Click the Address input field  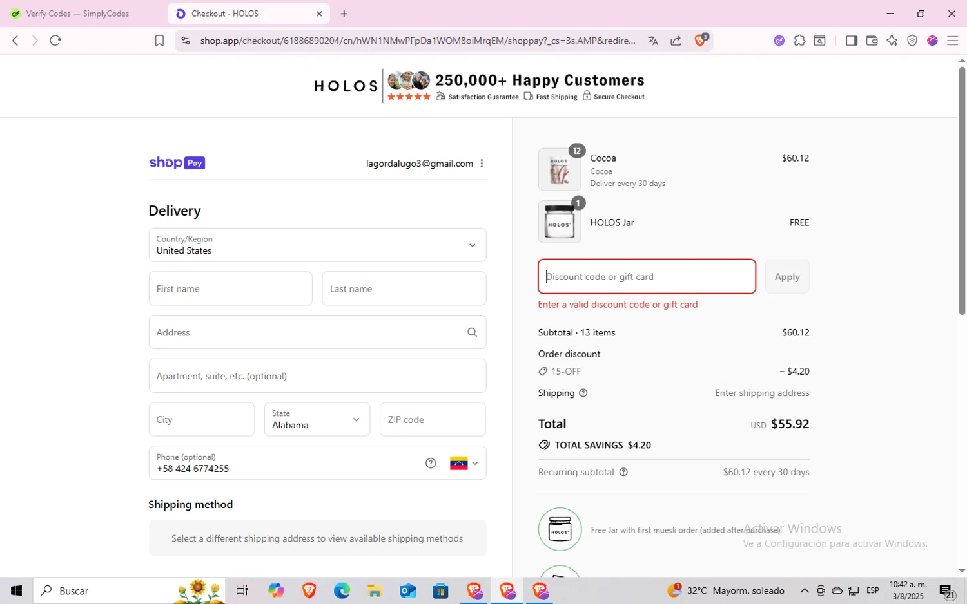317,332
